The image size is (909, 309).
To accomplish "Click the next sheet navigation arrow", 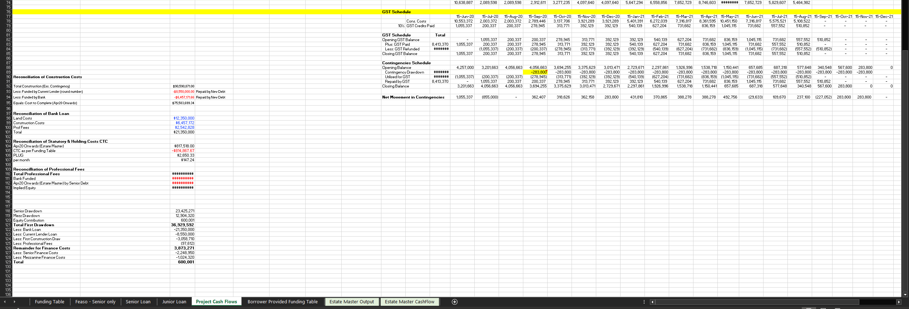I will coord(15,302).
